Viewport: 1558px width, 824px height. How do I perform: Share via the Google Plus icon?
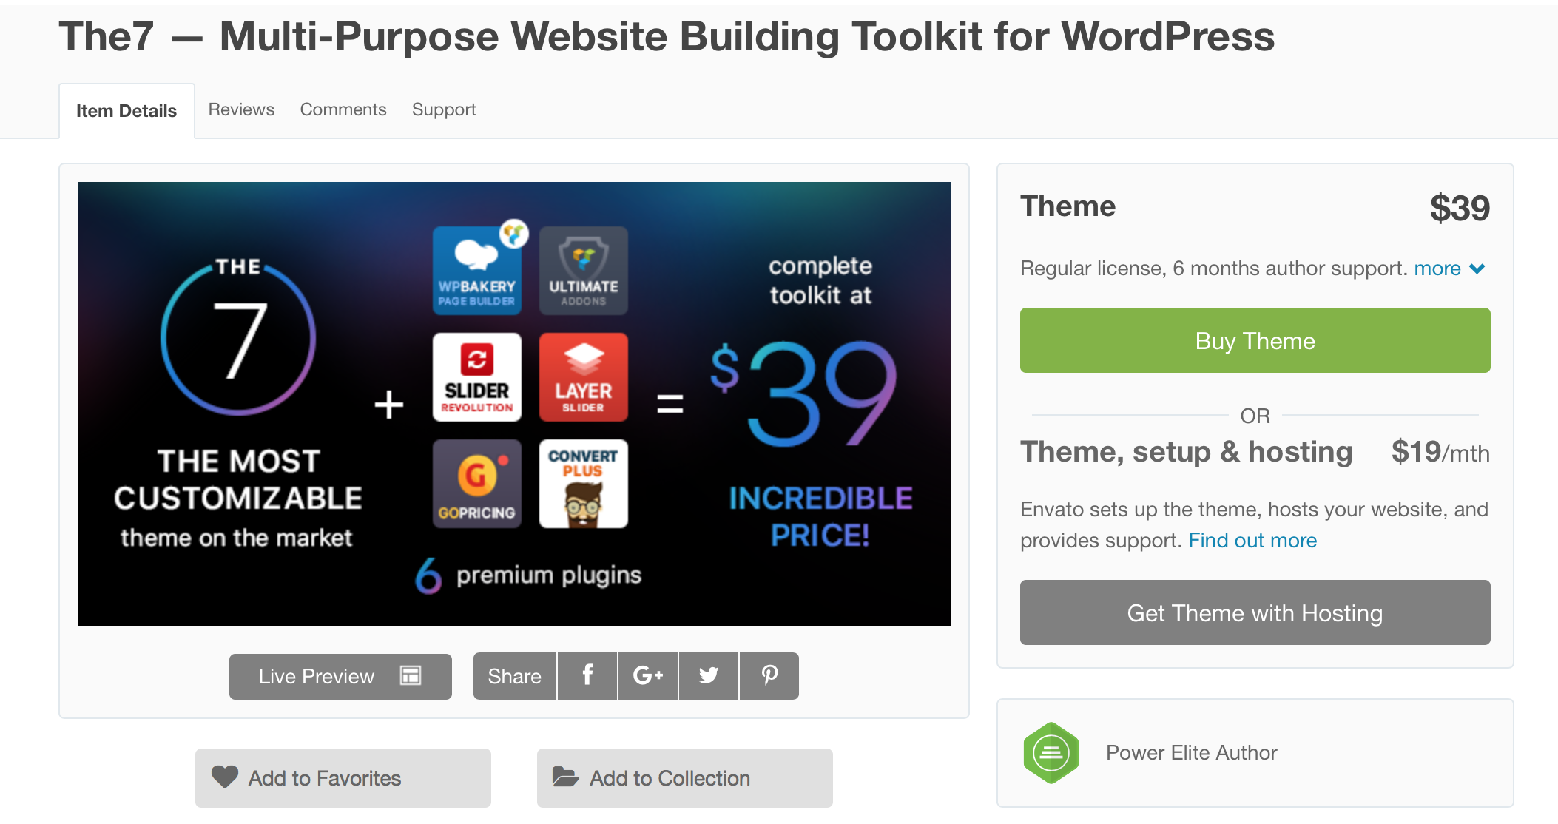[647, 675]
